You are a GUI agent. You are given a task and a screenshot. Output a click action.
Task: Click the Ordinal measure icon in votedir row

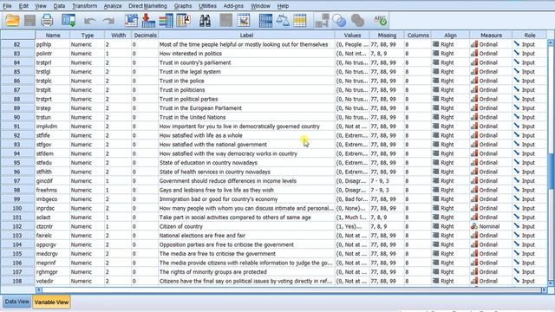[474, 281]
